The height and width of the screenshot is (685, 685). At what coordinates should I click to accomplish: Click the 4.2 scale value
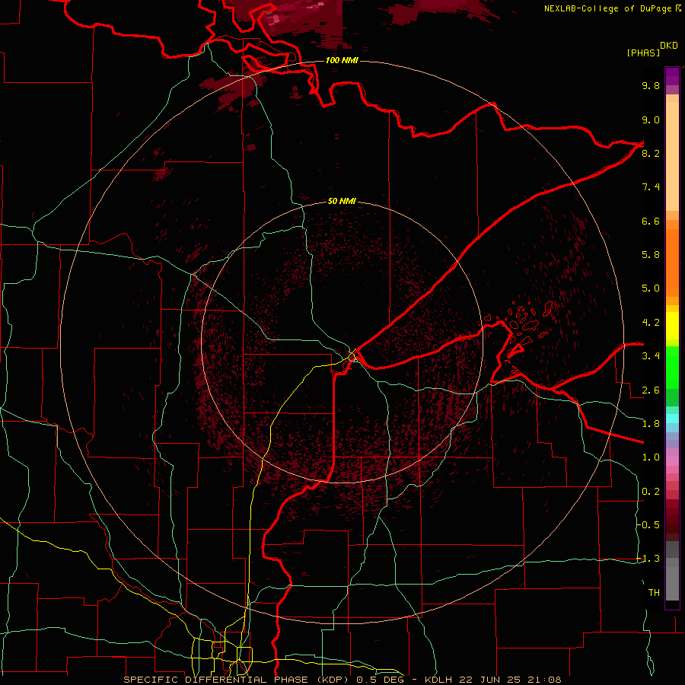pyautogui.click(x=651, y=323)
